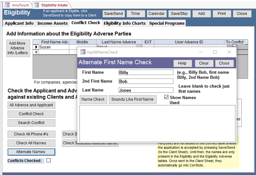256x175 pixels.
Task: Click Sounds Like First Name button
Action: (132, 99)
